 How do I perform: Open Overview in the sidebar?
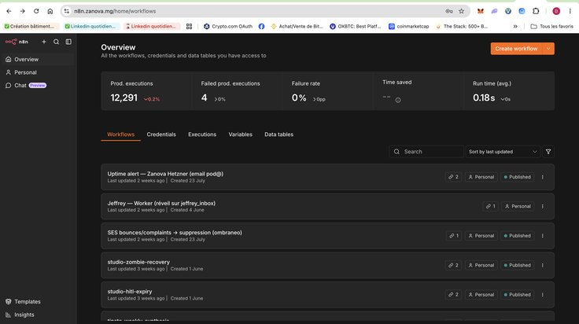click(39, 59)
